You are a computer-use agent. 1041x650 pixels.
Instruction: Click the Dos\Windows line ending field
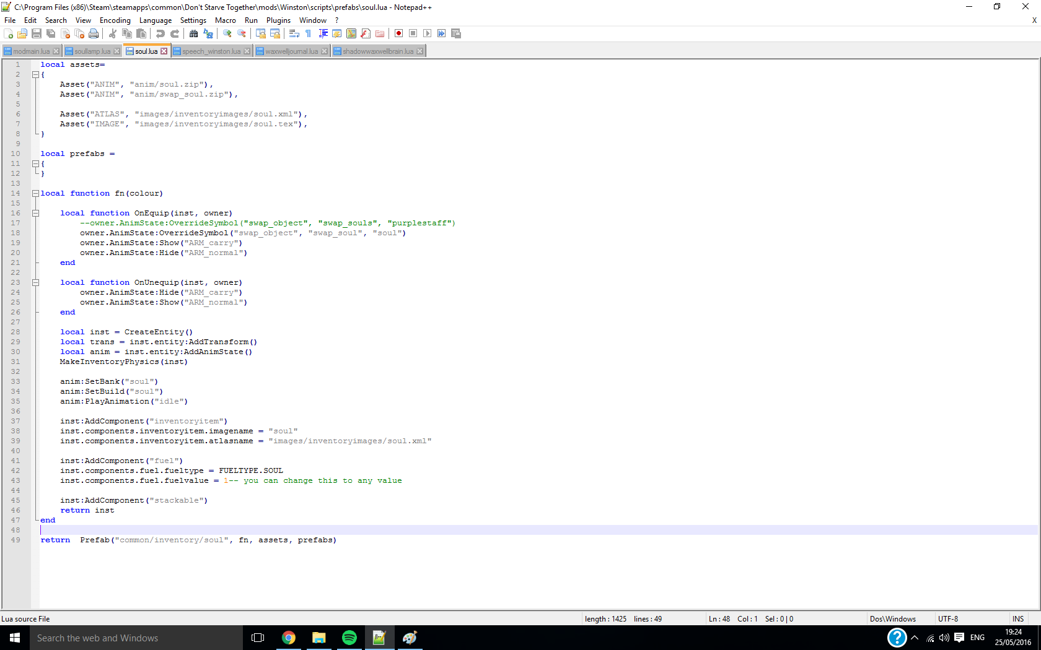892,619
